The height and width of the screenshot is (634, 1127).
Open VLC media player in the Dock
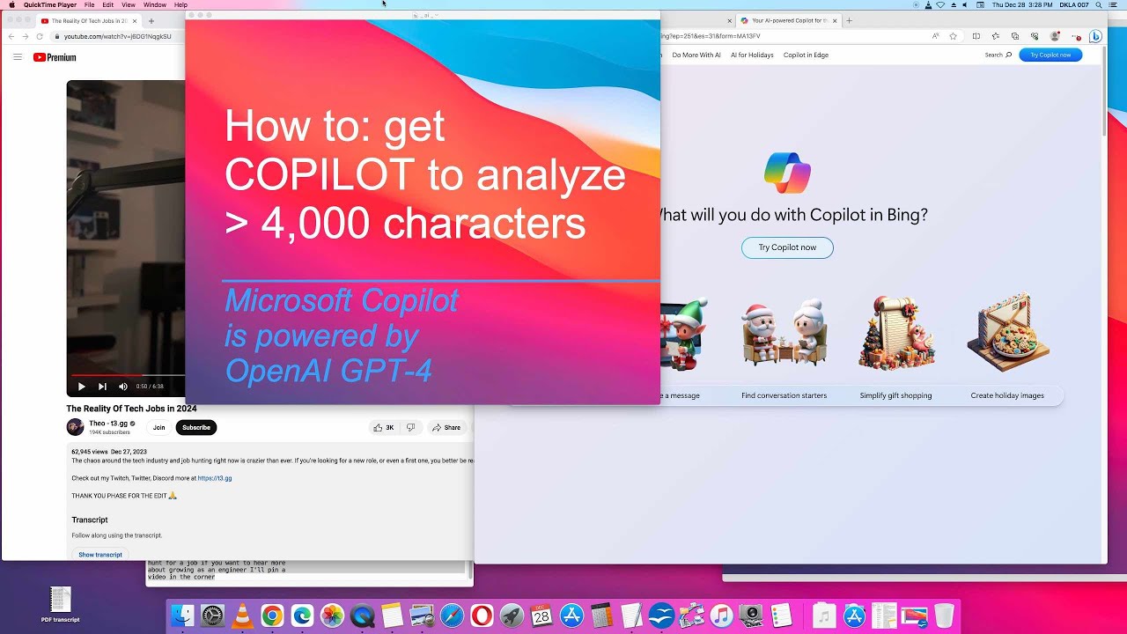click(242, 616)
